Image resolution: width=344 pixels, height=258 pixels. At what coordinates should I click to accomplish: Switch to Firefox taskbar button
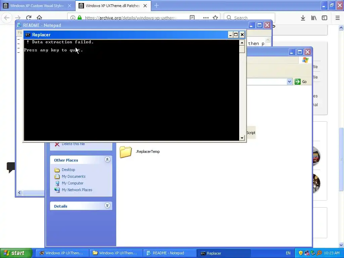(62, 253)
